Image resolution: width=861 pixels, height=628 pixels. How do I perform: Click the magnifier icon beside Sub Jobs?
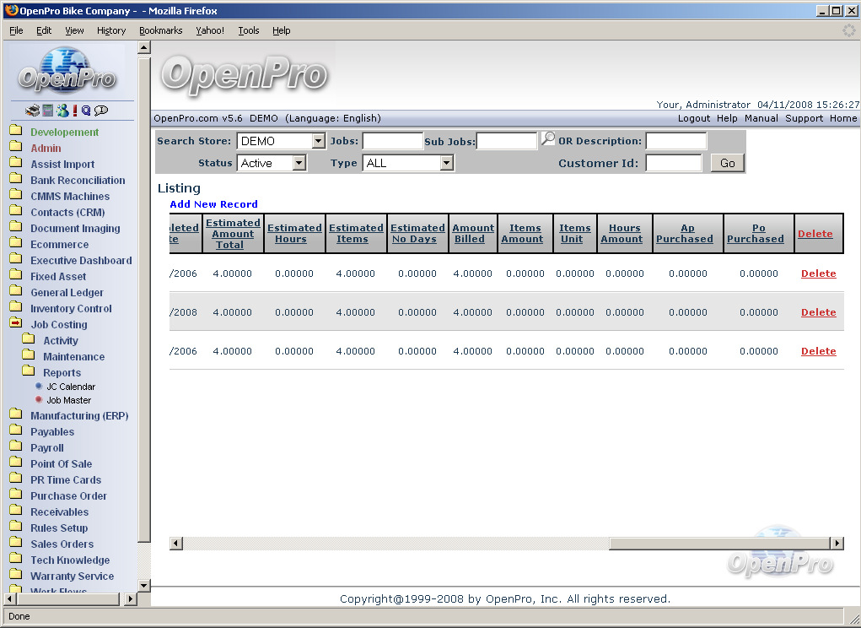tap(548, 139)
